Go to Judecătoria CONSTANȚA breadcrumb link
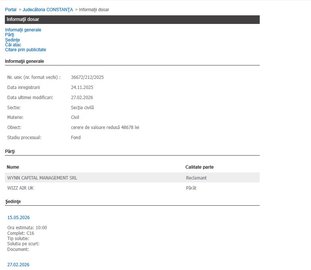 [x=48, y=10]
